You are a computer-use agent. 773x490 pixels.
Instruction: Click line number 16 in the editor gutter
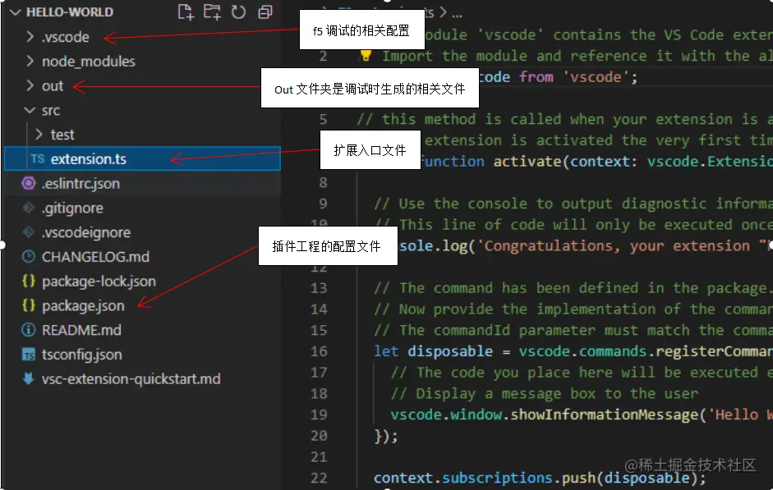[x=320, y=351]
